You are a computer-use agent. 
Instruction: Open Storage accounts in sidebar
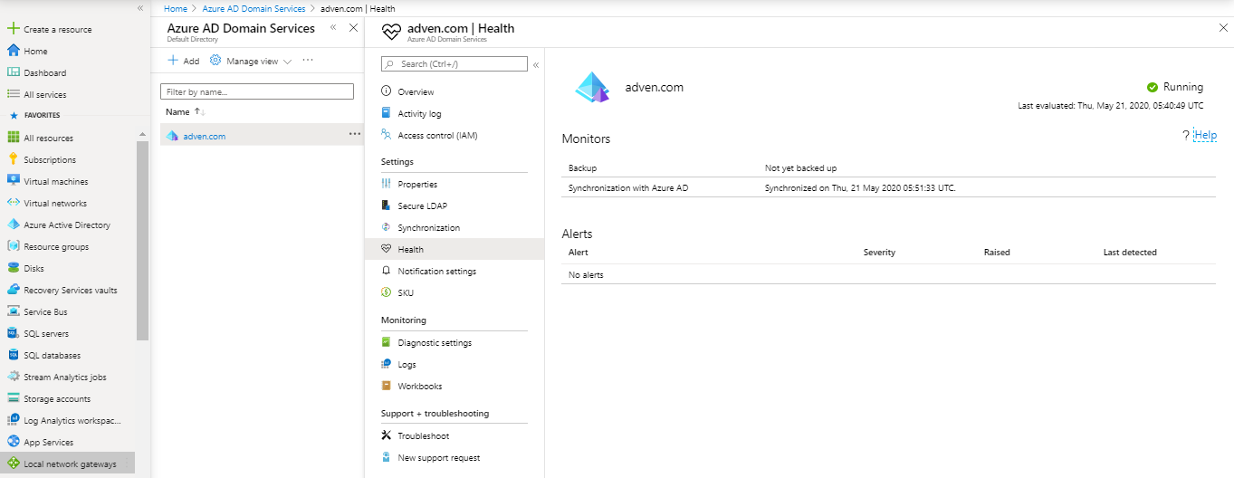[x=57, y=399]
